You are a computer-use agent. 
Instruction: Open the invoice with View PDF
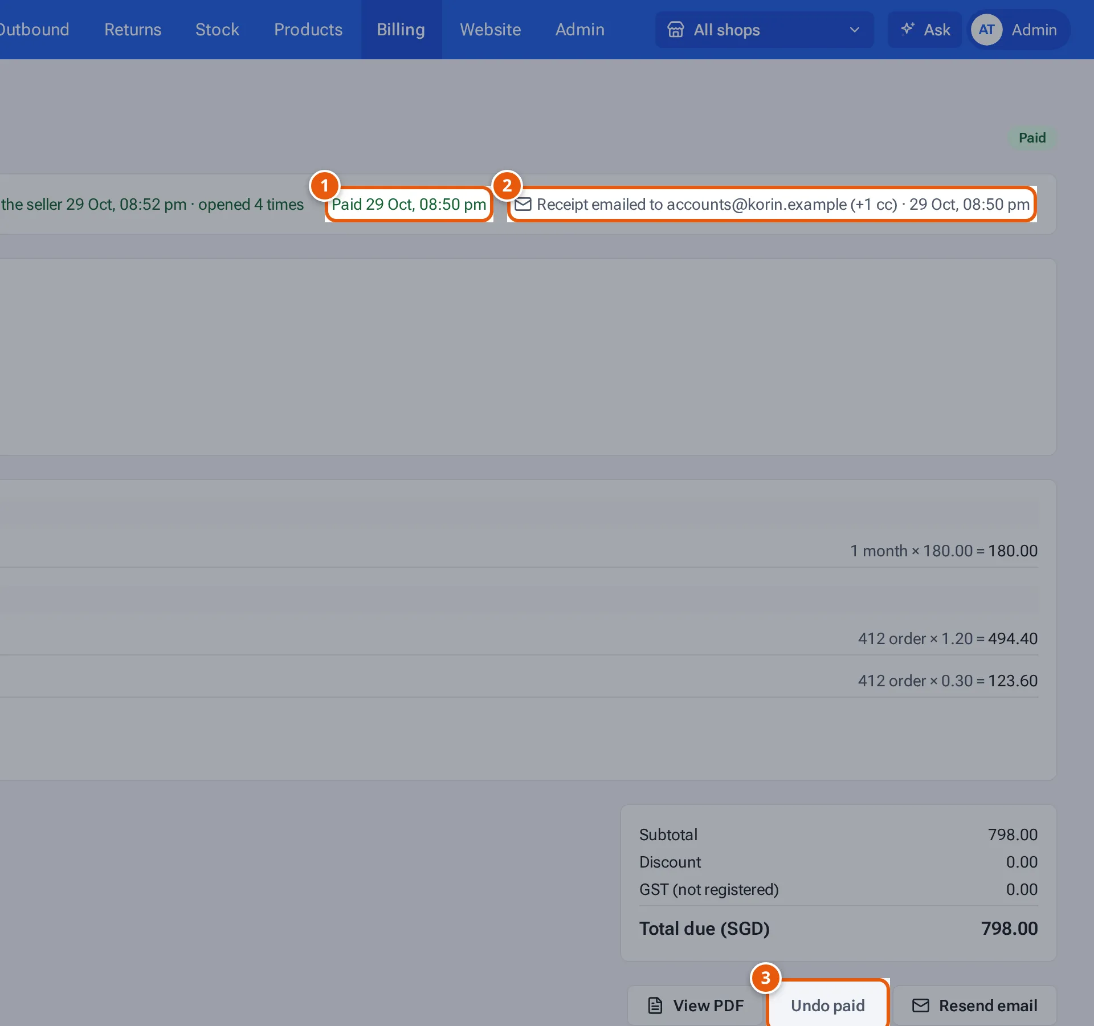pos(696,1005)
